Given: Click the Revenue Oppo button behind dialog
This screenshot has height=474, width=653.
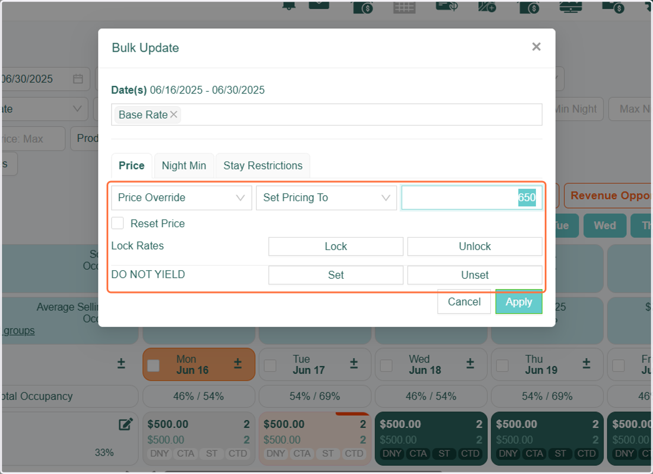Looking at the screenshot, I should [608, 196].
